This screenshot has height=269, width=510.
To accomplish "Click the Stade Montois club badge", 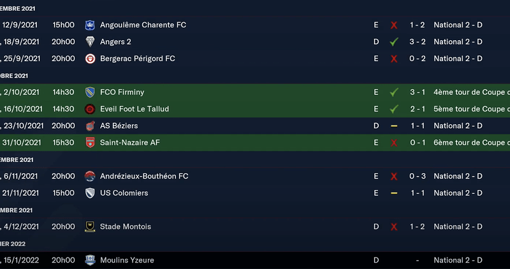I will [90, 226].
